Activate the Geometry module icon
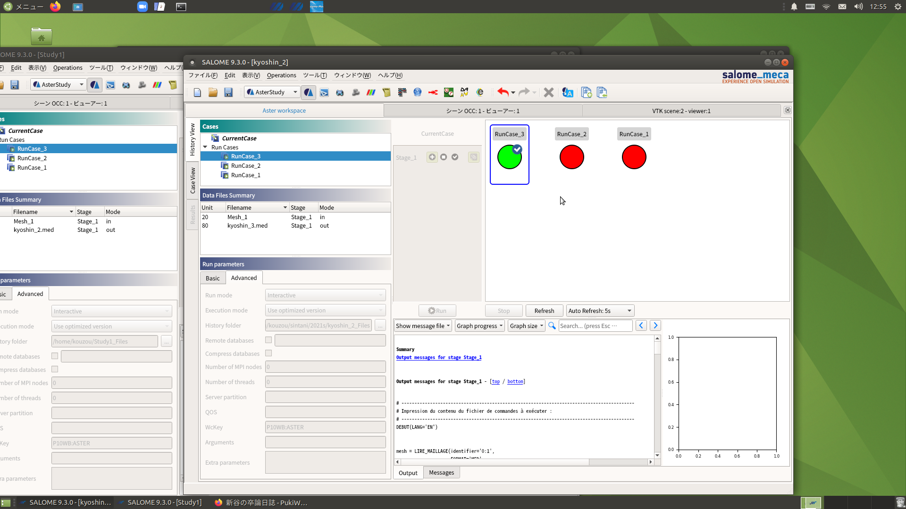Image resolution: width=906 pixels, height=509 pixels. coord(340,92)
